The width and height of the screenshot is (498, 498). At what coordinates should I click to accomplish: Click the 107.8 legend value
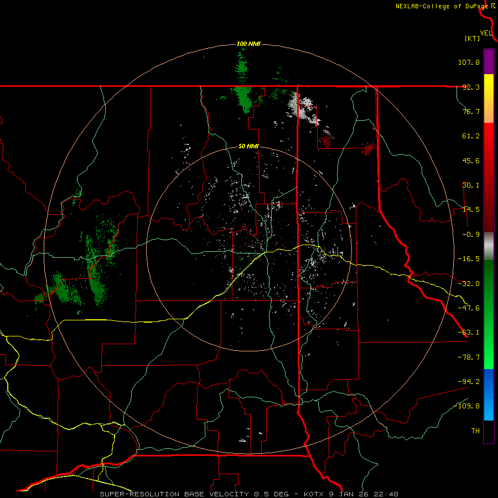[x=469, y=62]
